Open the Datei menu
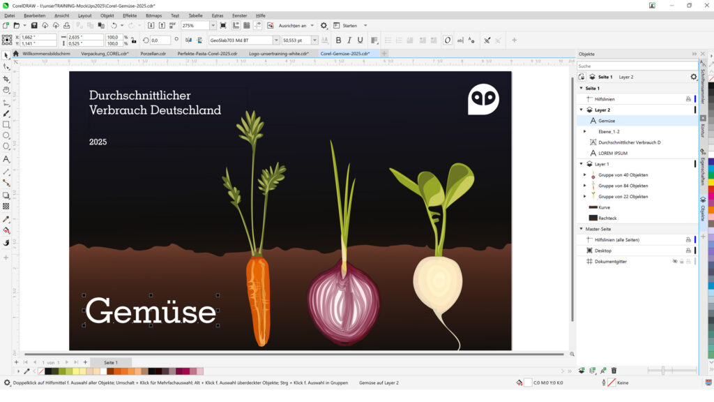The height and width of the screenshot is (402, 714). (10, 15)
